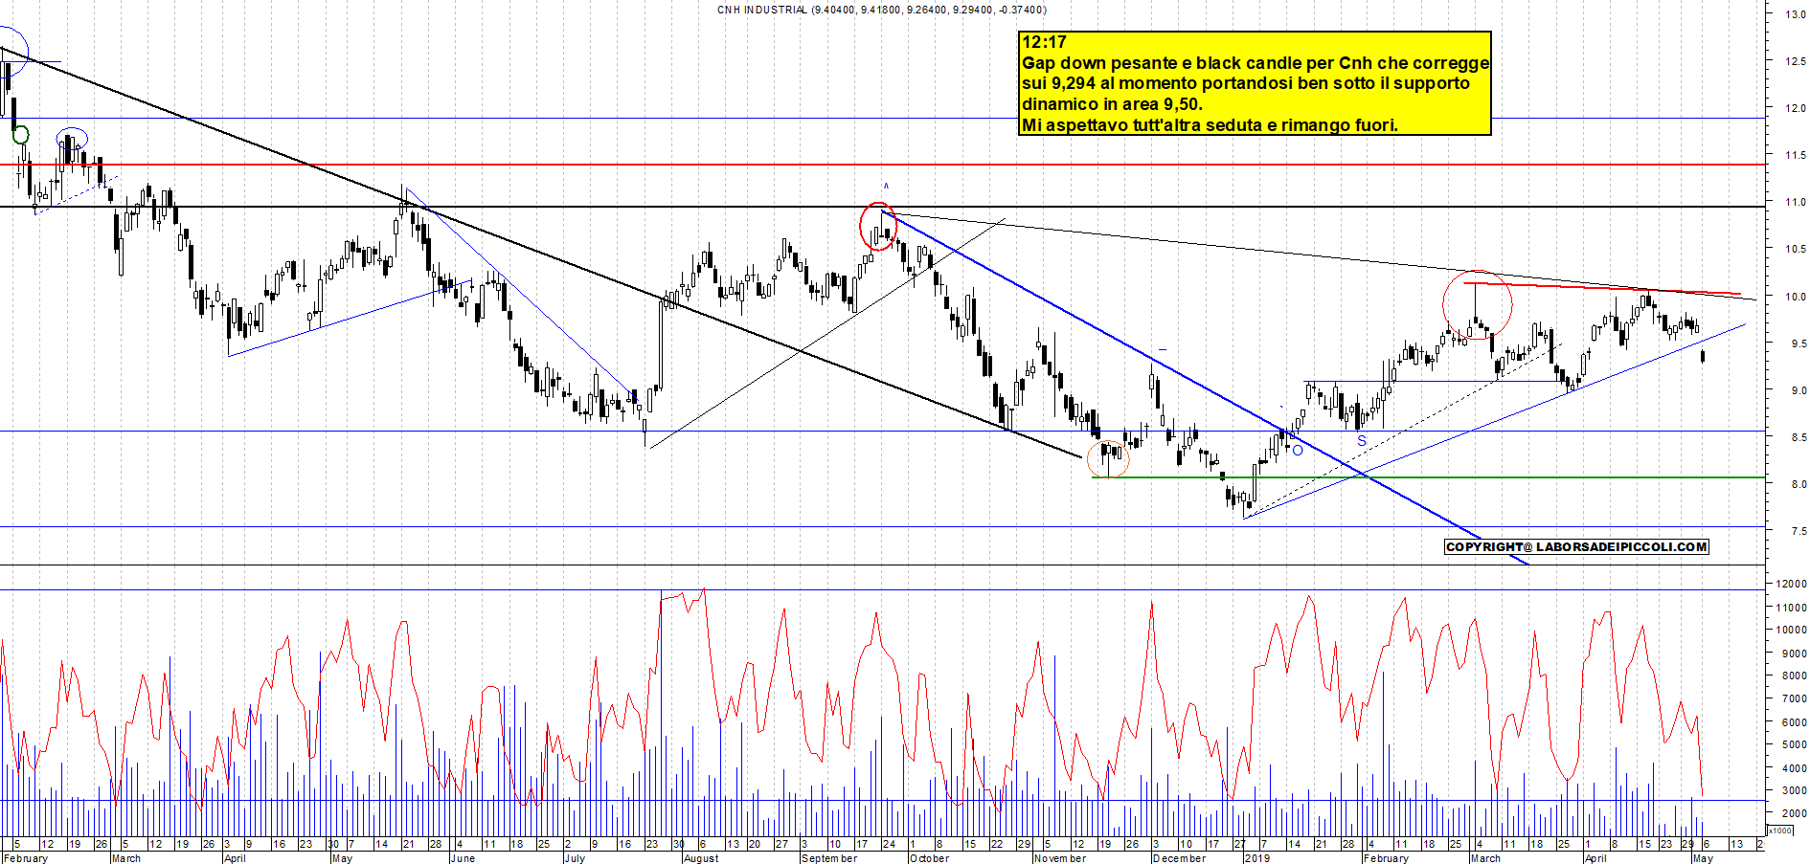Click the November month label
This screenshot has height=864, width=1810.
[1060, 858]
